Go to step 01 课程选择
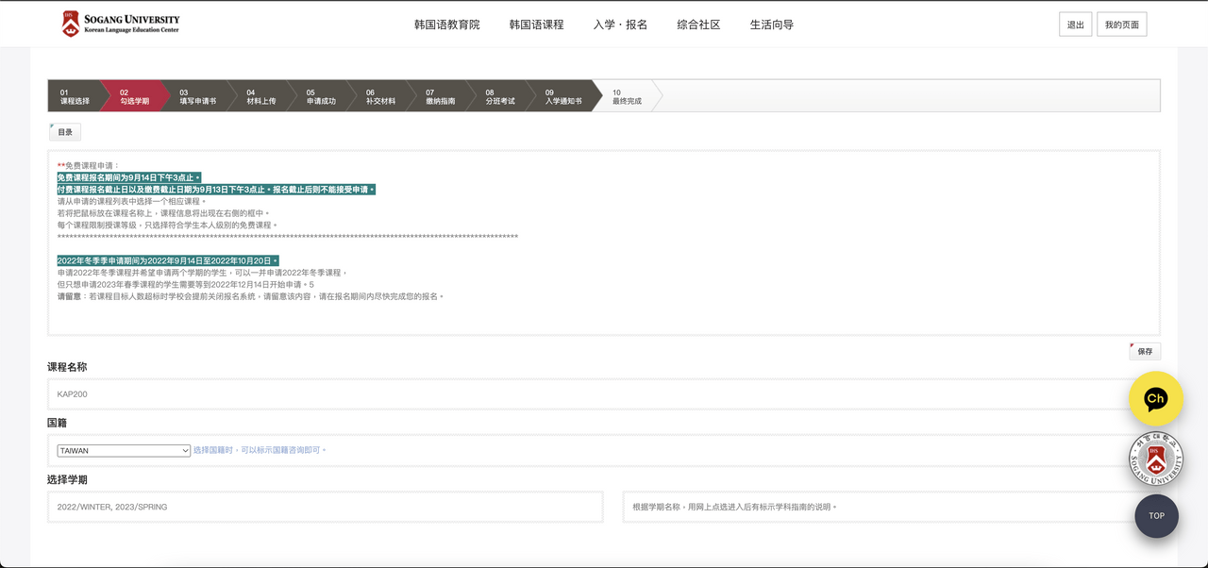 [75, 96]
